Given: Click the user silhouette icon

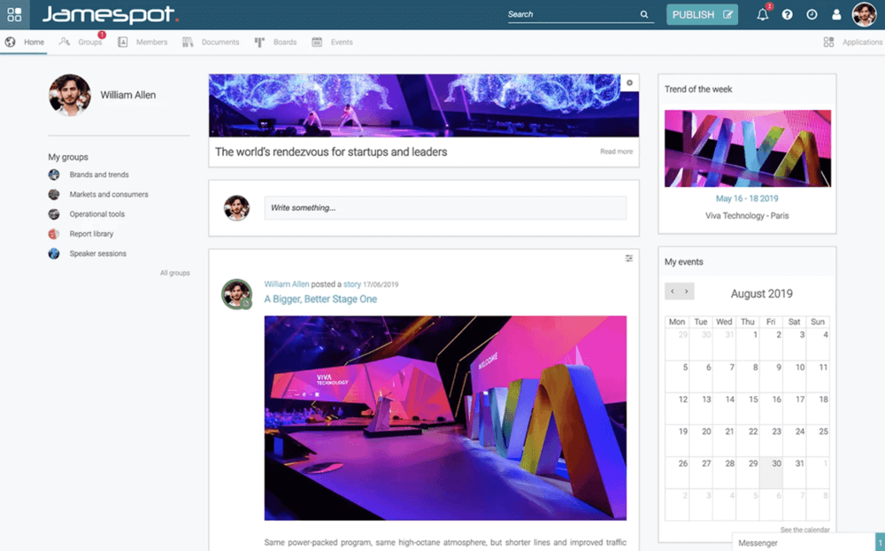Looking at the screenshot, I should tap(836, 15).
